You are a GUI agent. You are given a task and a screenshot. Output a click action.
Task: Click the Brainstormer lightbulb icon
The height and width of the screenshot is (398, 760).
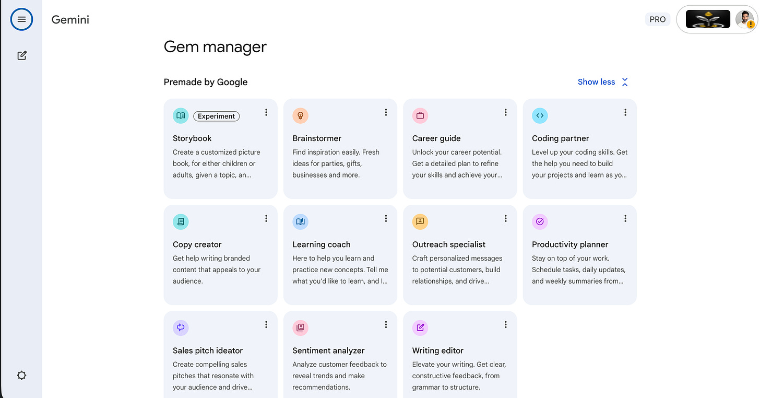click(300, 115)
